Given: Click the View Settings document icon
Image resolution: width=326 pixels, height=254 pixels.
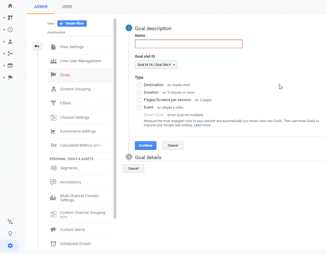Looking at the screenshot, I should pyautogui.click(x=53, y=47).
